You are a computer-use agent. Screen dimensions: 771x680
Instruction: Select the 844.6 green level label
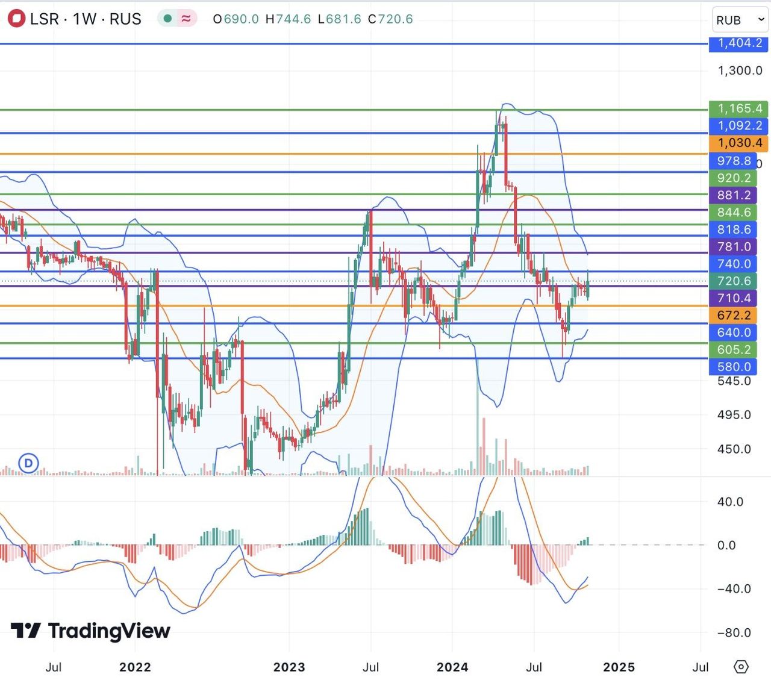733,212
